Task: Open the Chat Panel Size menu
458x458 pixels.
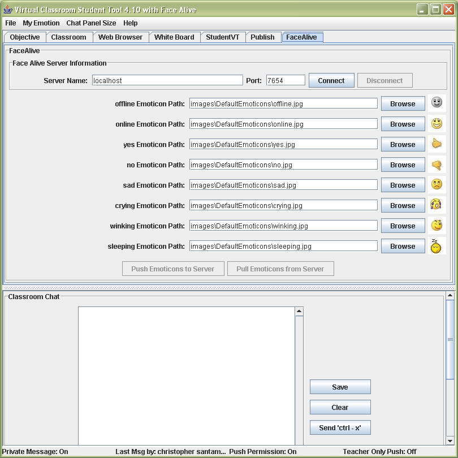Action: point(91,23)
